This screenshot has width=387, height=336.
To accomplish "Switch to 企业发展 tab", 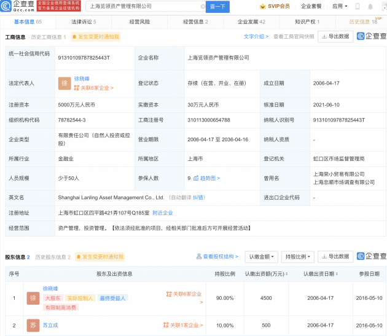I will coord(251,21).
